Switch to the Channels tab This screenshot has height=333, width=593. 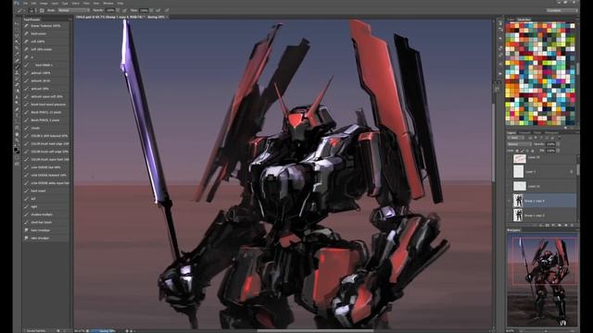pyautogui.click(x=524, y=132)
